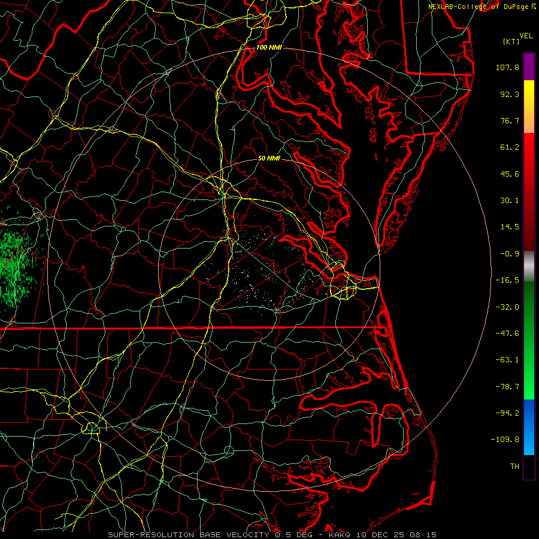This screenshot has height=539, width=539.
Task: Select the -94.2 legend value
Action: coord(507,413)
